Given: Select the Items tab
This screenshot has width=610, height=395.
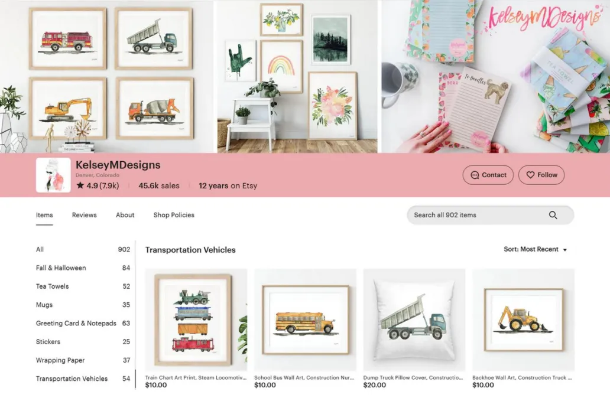Looking at the screenshot, I should pos(44,215).
